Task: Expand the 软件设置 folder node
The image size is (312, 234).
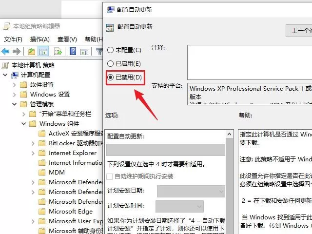Action: (x=14, y=85)
